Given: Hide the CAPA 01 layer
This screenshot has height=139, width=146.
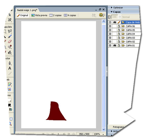Looking at the screenshot, I should coord(114,45).
